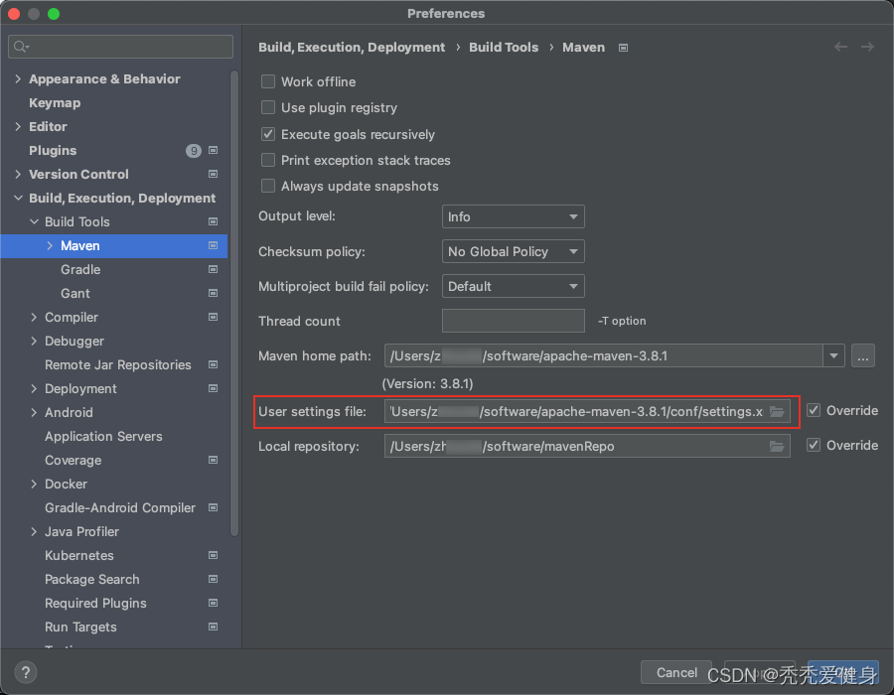The width and height of the screenshot is (894, 695).
Task: Click the Thread count input field
Action: (514, 321)
